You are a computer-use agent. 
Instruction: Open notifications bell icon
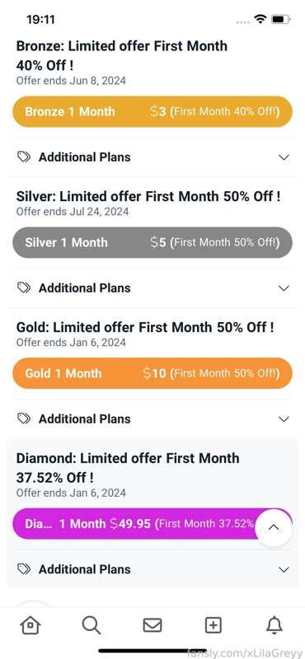(274, 625)
